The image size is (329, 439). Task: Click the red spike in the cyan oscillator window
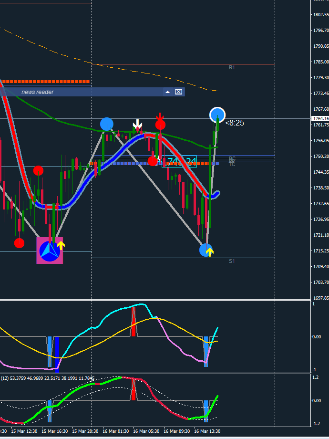point(134,322)
